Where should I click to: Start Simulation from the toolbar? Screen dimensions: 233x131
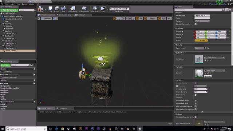click(95, 9)
